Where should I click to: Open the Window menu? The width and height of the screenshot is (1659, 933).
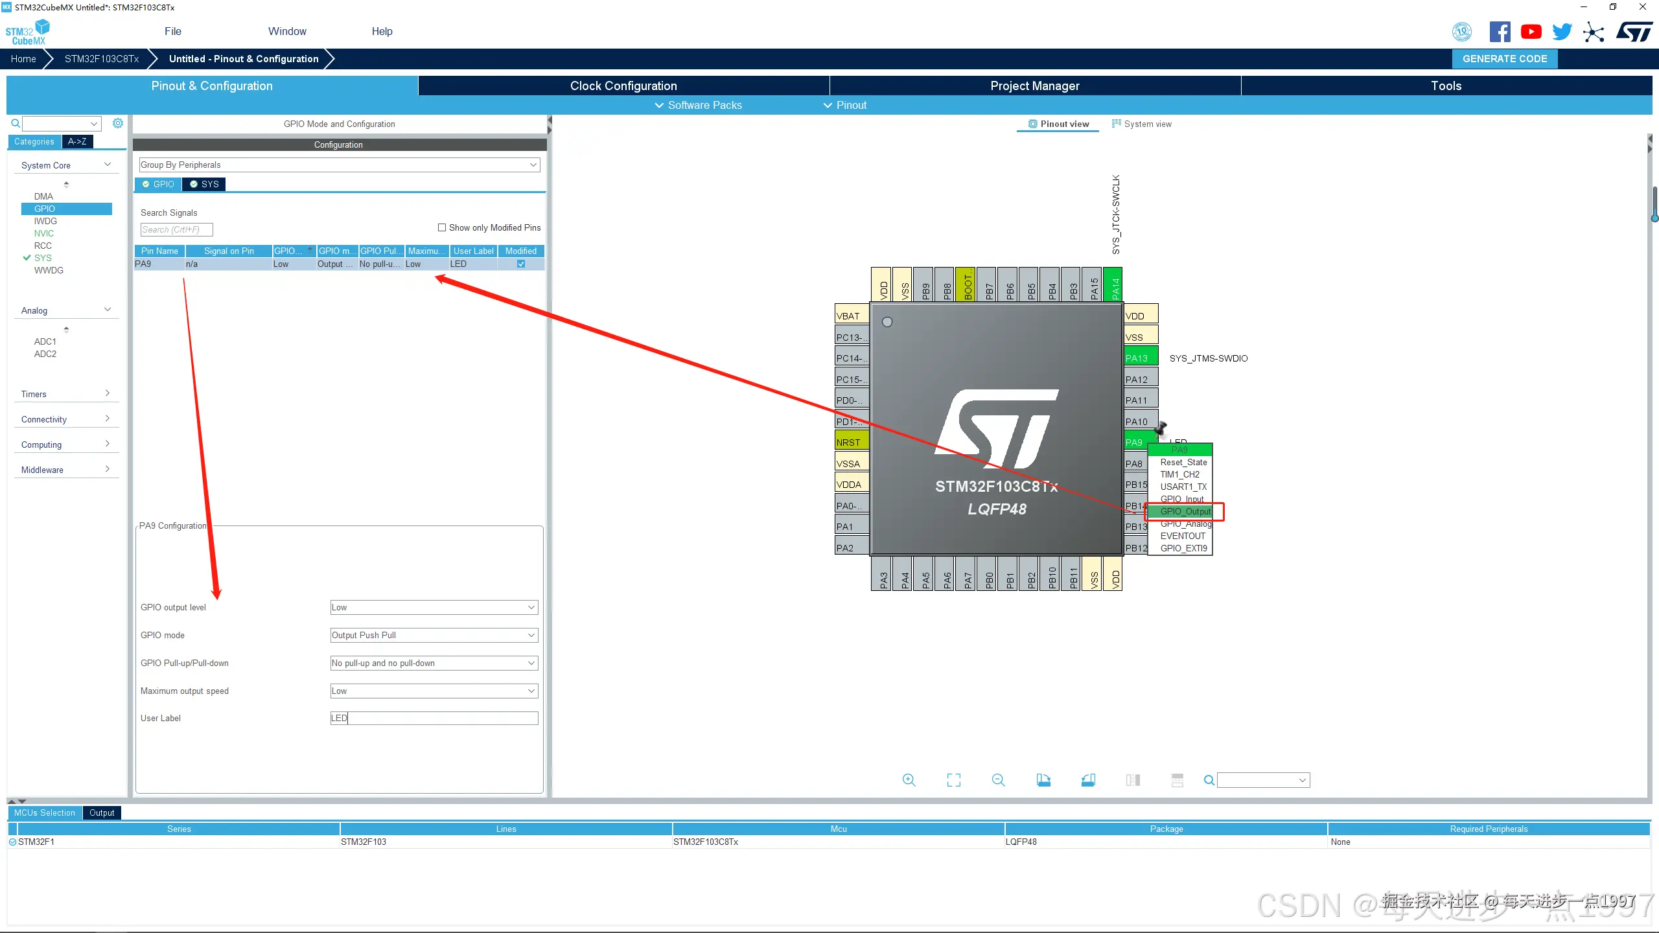287,31
